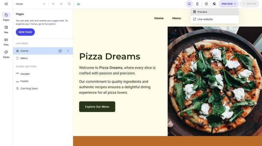Screen dimensions: 262x146
Task: Click Menu in the site navigation
Action: click(x=177, y=18)
